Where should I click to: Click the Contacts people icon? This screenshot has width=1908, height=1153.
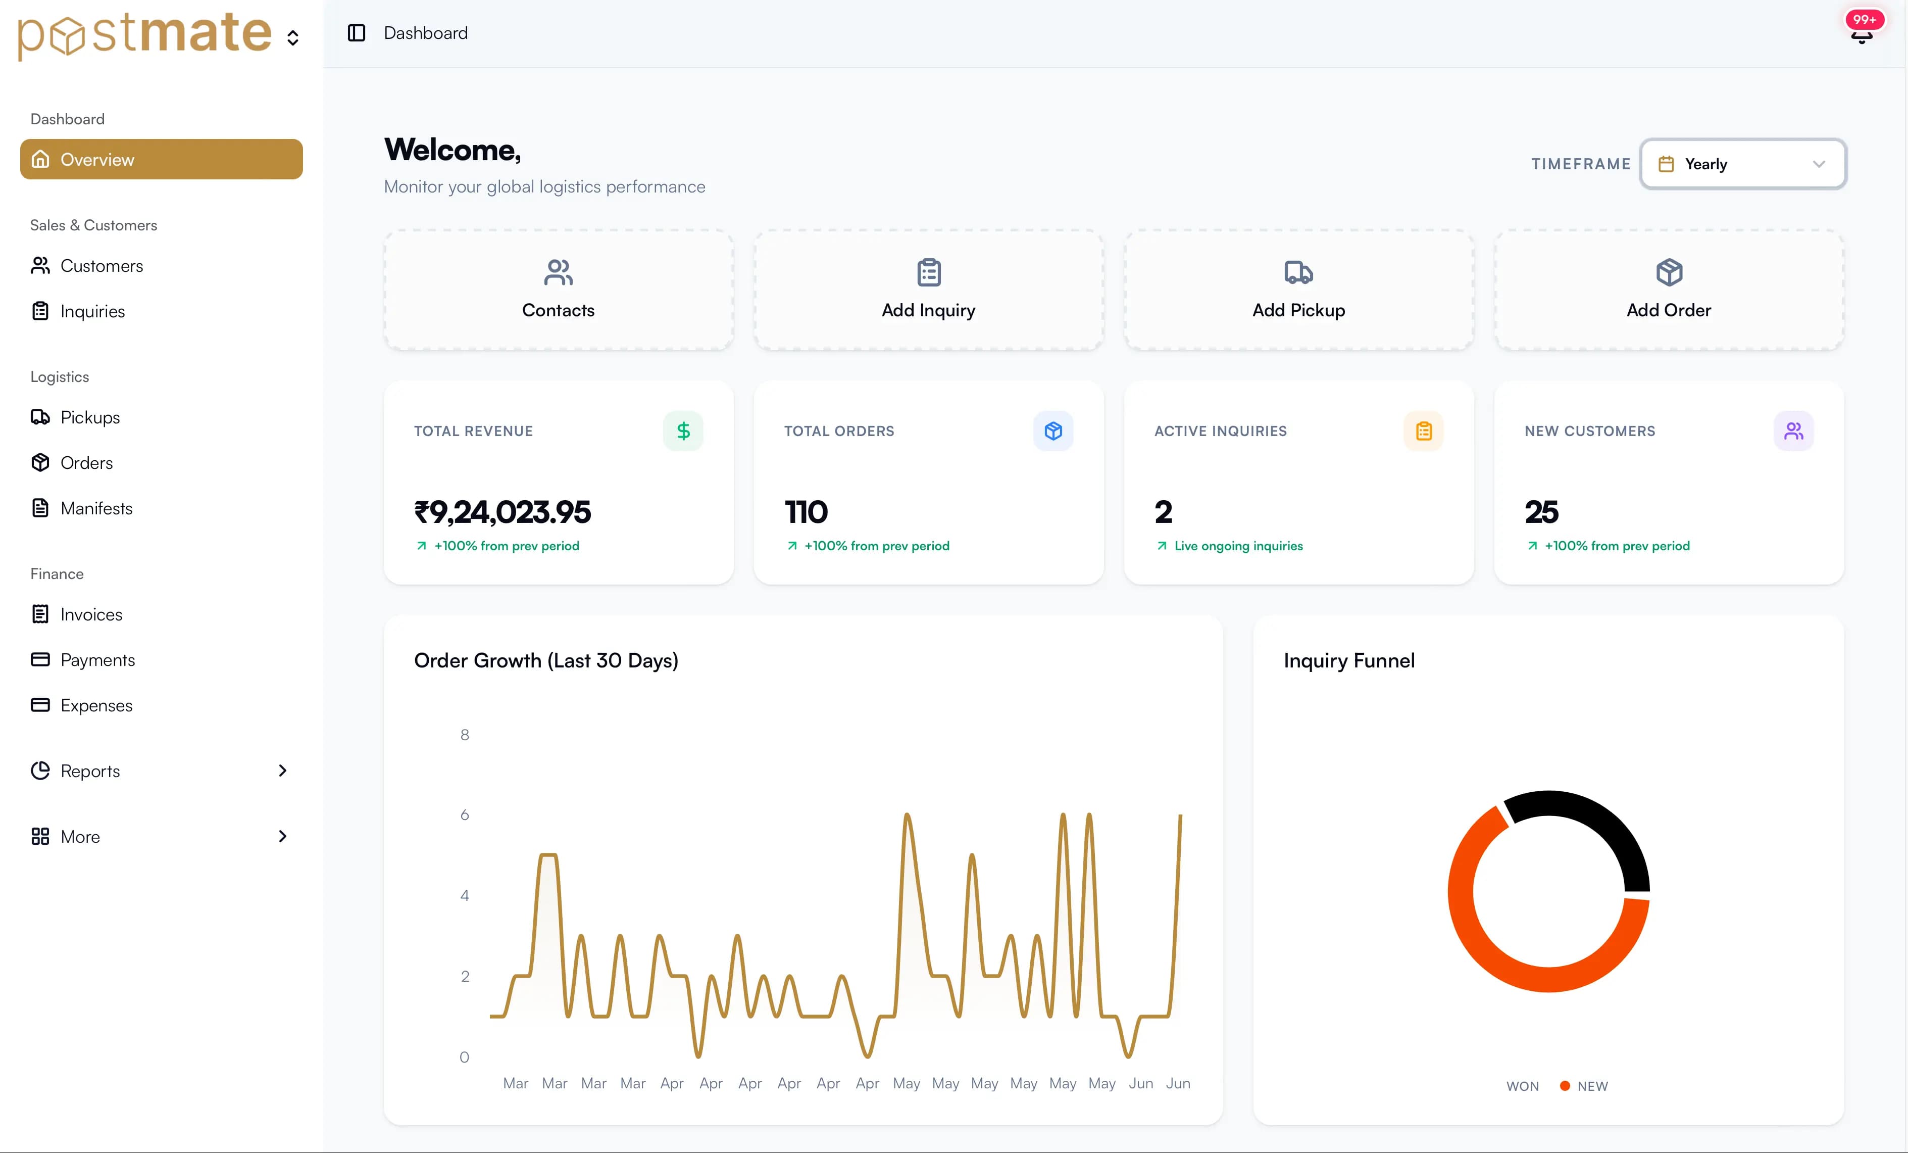pyautogui.click(x=558, y=272)
